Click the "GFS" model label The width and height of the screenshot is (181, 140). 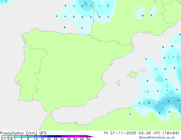43,133
